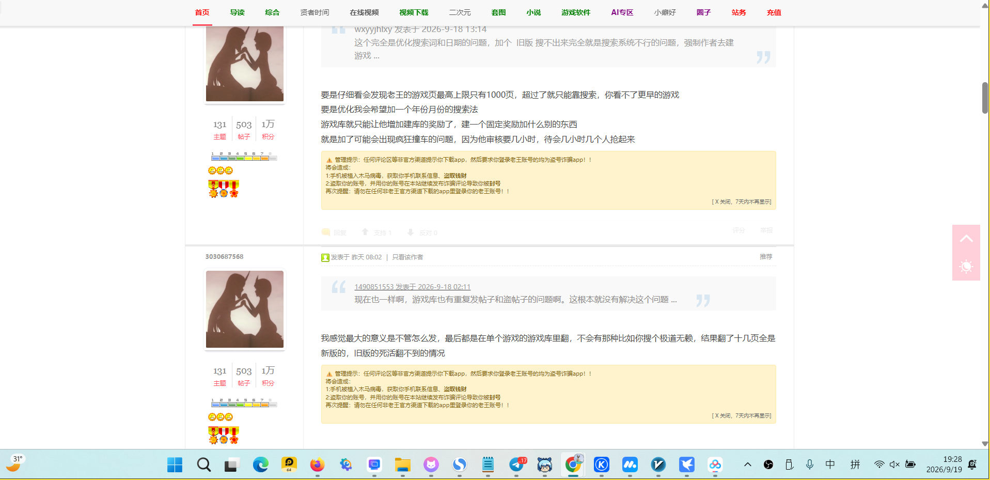990x480 pixels.
Task: Click the avatar of user 3030687568
Action: [x=245, y=309]
